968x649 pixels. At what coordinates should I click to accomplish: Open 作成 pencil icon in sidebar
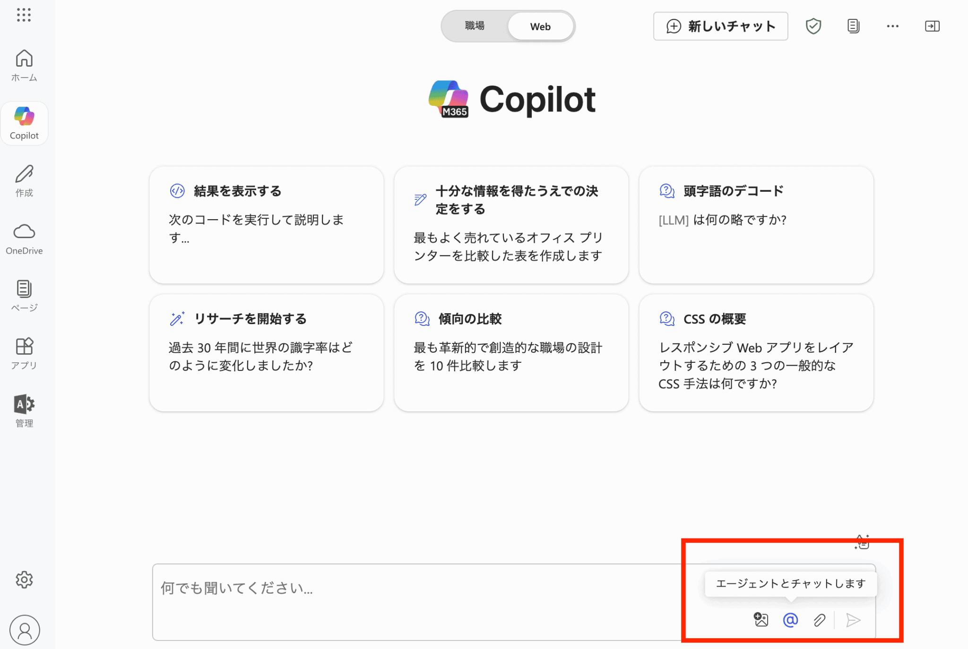click(24, 181)
